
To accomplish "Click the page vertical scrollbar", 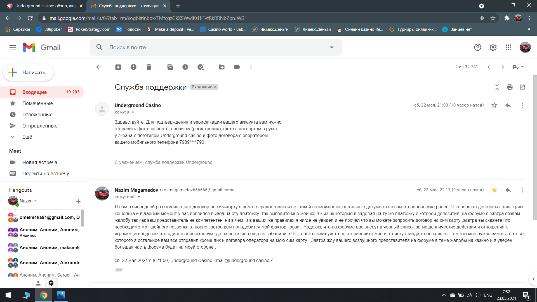I will (x=535, y=147).
